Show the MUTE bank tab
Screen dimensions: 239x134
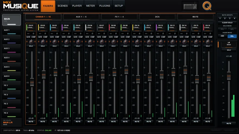click(195, 17)
